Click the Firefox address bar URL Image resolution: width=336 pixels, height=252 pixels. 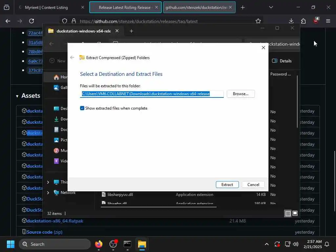click(139, 21)
